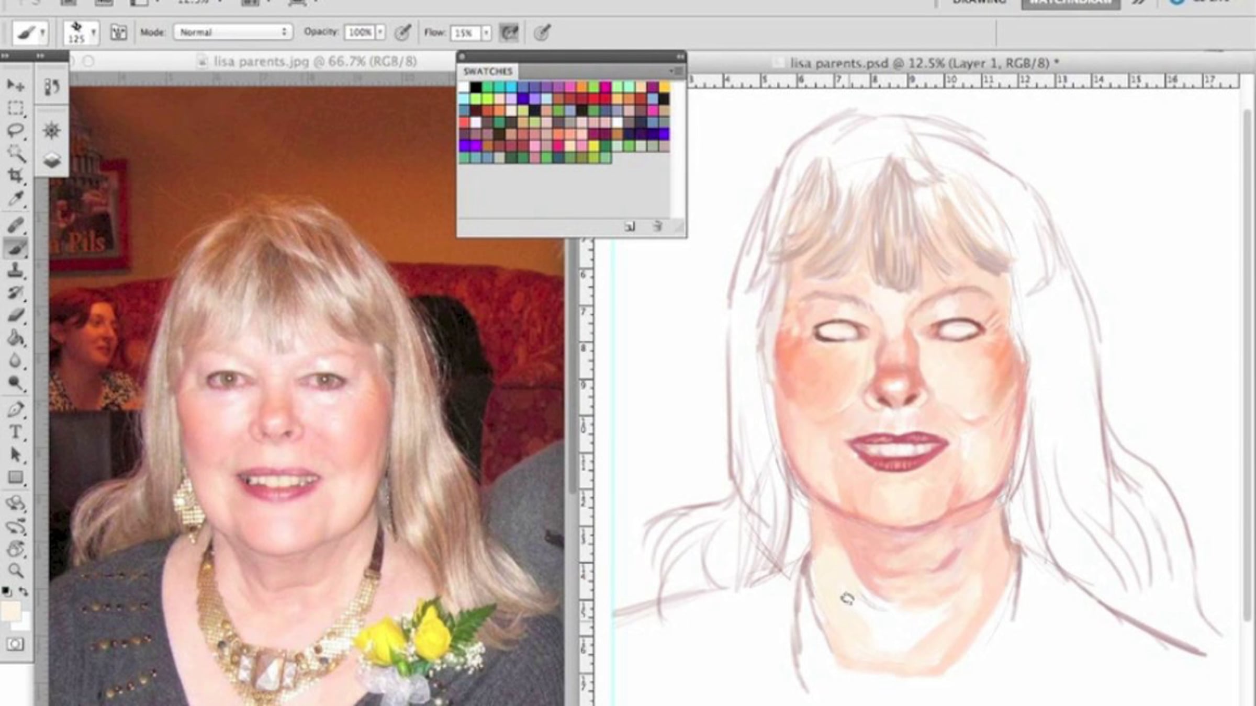Select the Crop tool
Viewport: 1256px width, 706px height.
[16, 176]
